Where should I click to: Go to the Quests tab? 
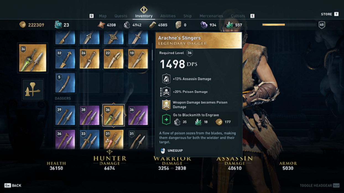121,16
